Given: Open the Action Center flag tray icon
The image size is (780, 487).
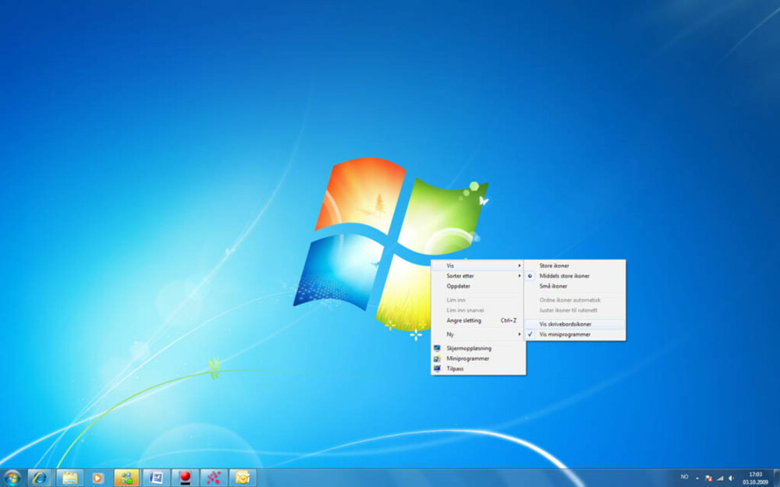Looking at the screenshot, I should coord(709,478).
